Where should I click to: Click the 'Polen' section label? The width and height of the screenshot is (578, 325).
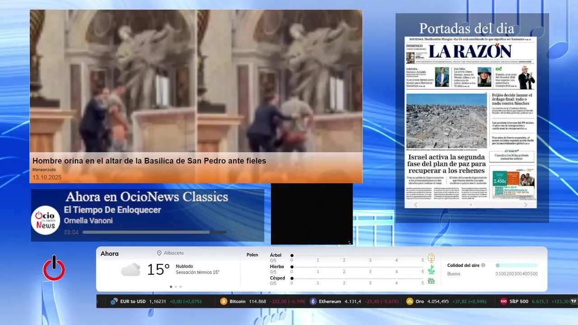[x=252, y=255]
